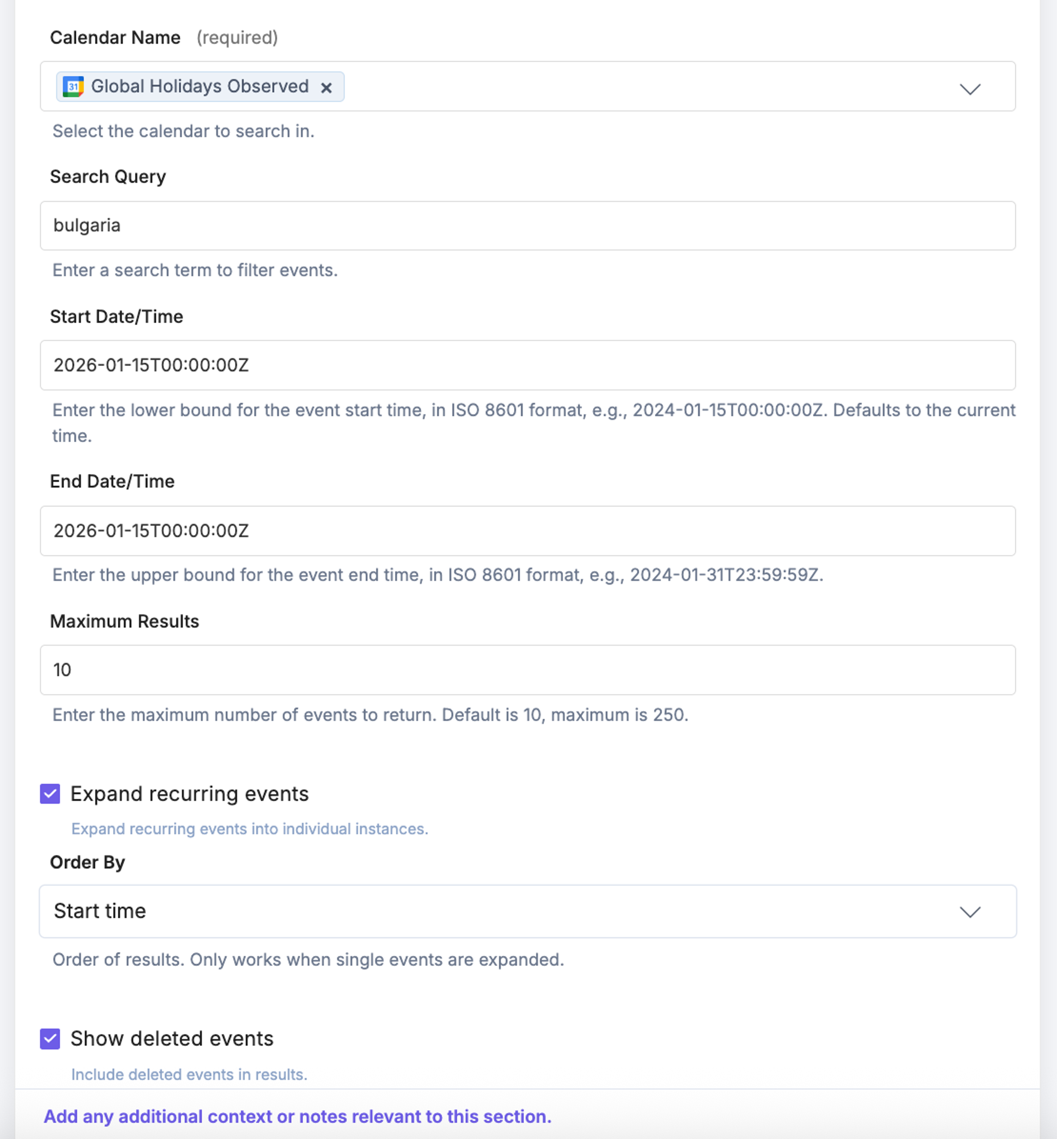Click the Order By field label

click(x=88, y=862)
